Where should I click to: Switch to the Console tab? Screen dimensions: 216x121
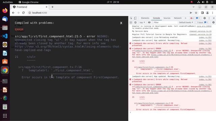point(156,18)
